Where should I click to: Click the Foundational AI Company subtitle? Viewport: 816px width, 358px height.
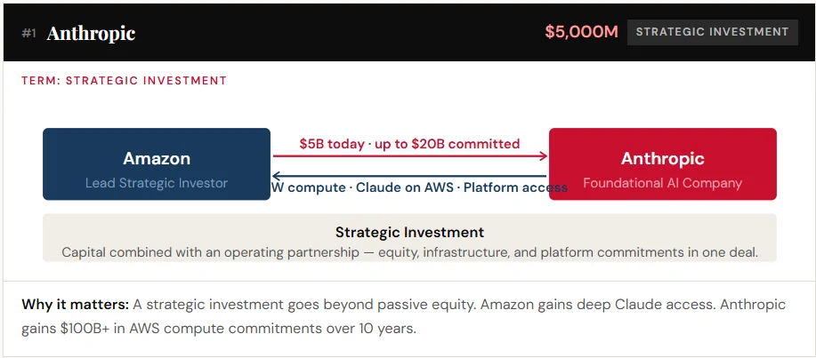(x=662, y=183)
